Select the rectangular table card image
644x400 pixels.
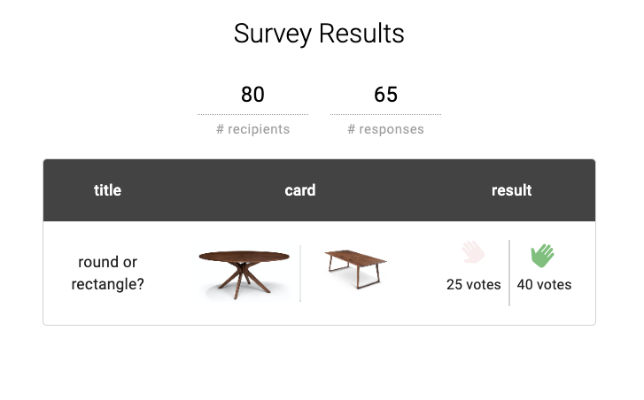point(355,269)
